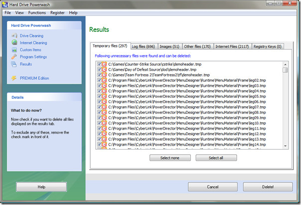The image size is (301, 205).
Task: Switch to the Log files (696) tab
Action: point(144,46)
